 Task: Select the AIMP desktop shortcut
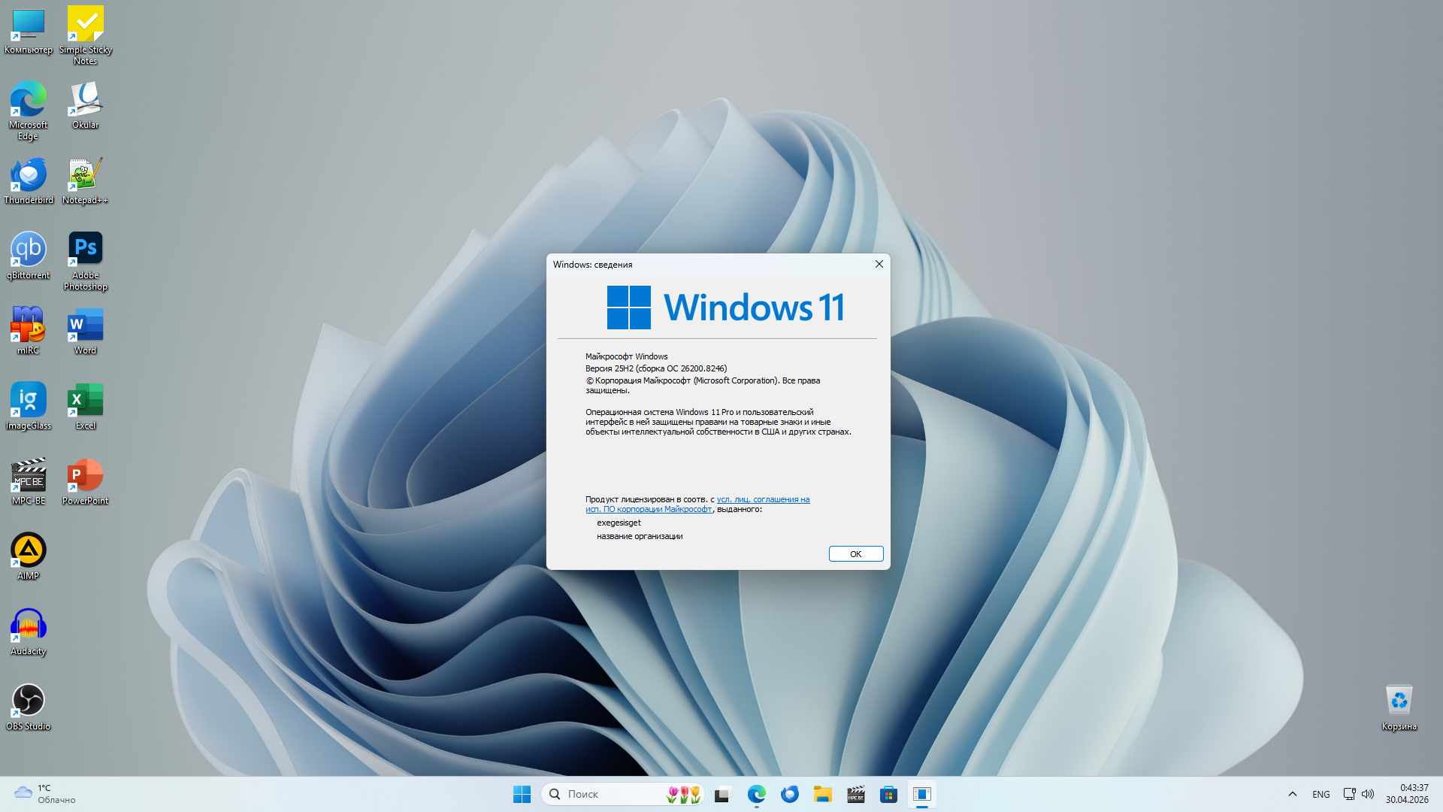coord(29,556)
